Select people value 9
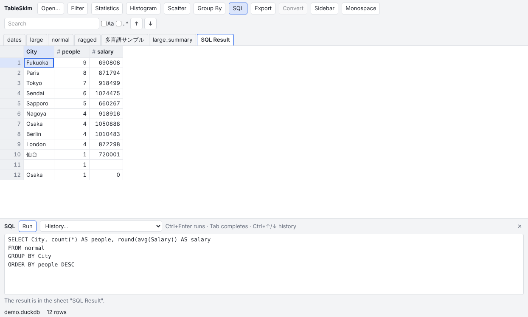This screenshot has height=317, width=528. (72, 62)
